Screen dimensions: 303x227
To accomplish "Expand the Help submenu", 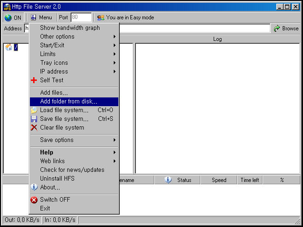I will click(74, 153).
